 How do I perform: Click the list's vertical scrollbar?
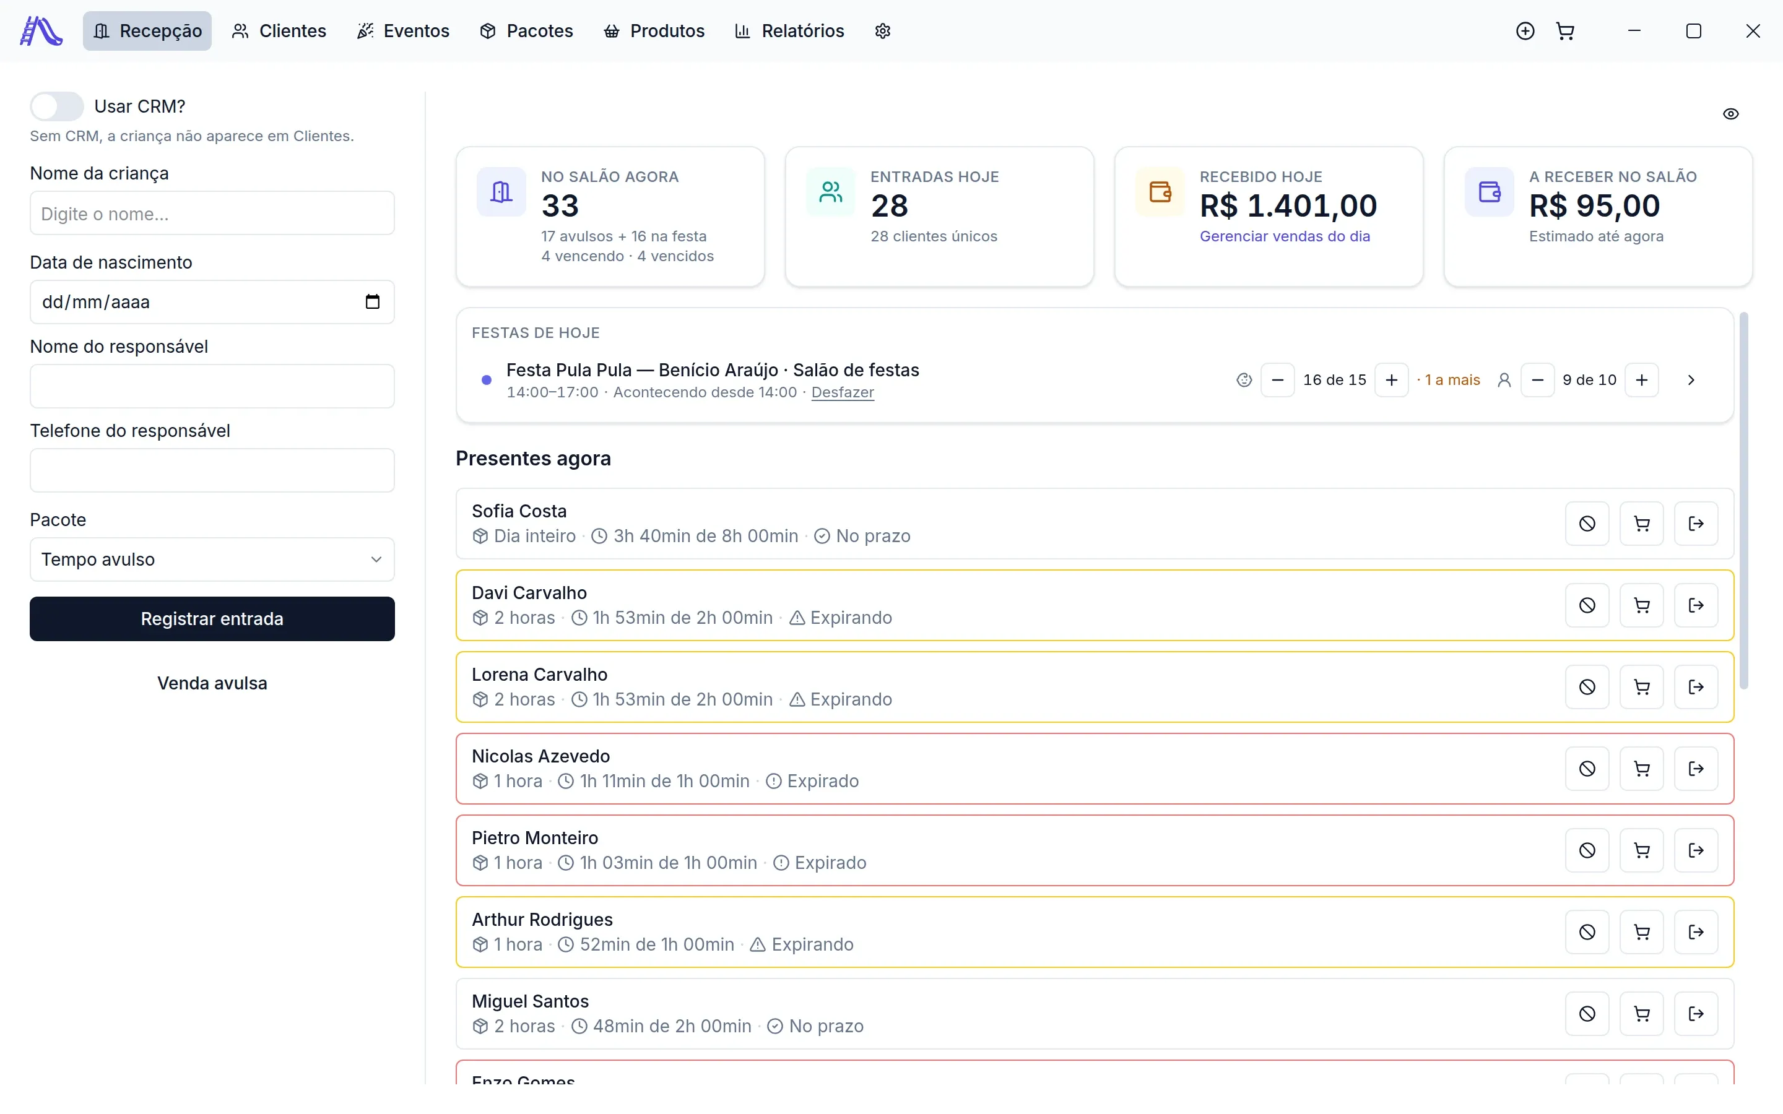pos(1743,501)
